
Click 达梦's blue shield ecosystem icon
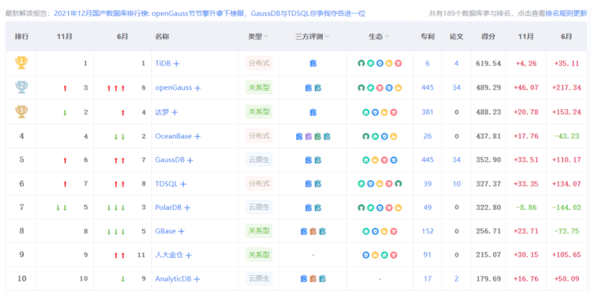click(x=375, y=113)
